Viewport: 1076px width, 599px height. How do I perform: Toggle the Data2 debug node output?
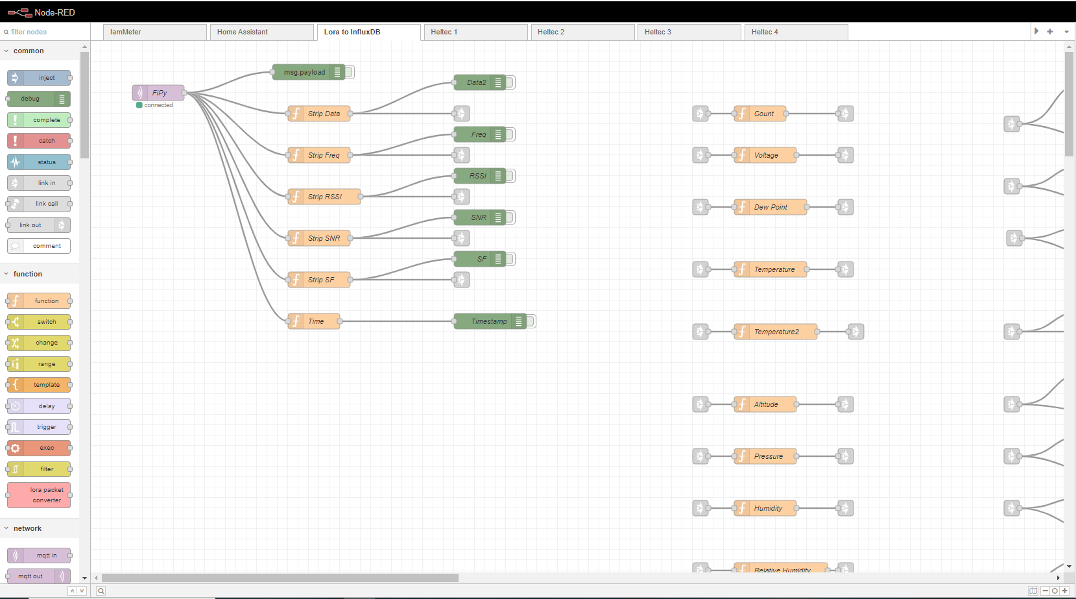click(x=510, y=82)
